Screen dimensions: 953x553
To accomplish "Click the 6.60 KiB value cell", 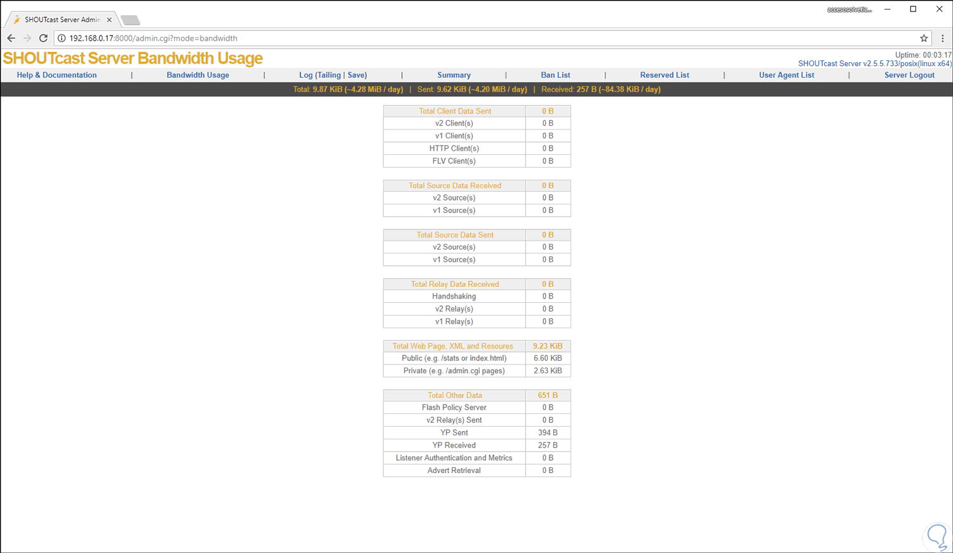I will pos(548,358).
